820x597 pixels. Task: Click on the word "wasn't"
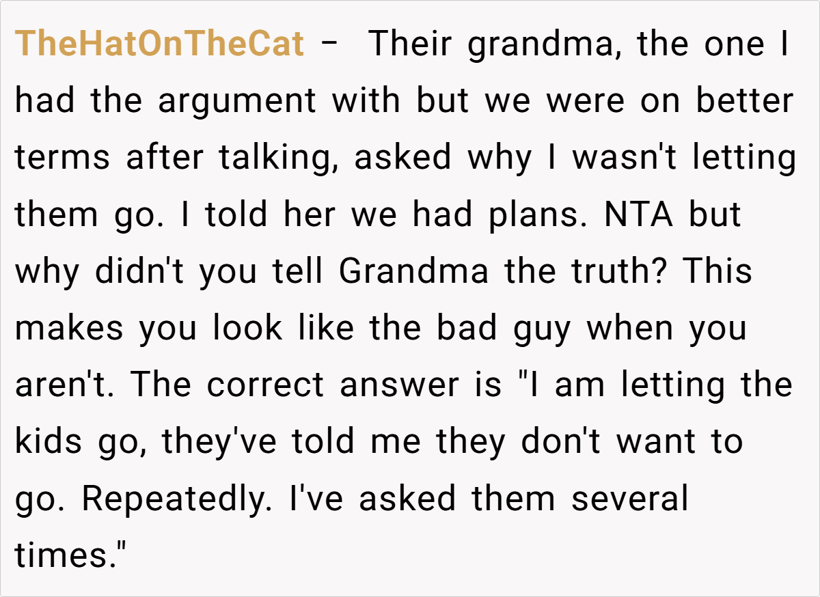pos(627,158)
